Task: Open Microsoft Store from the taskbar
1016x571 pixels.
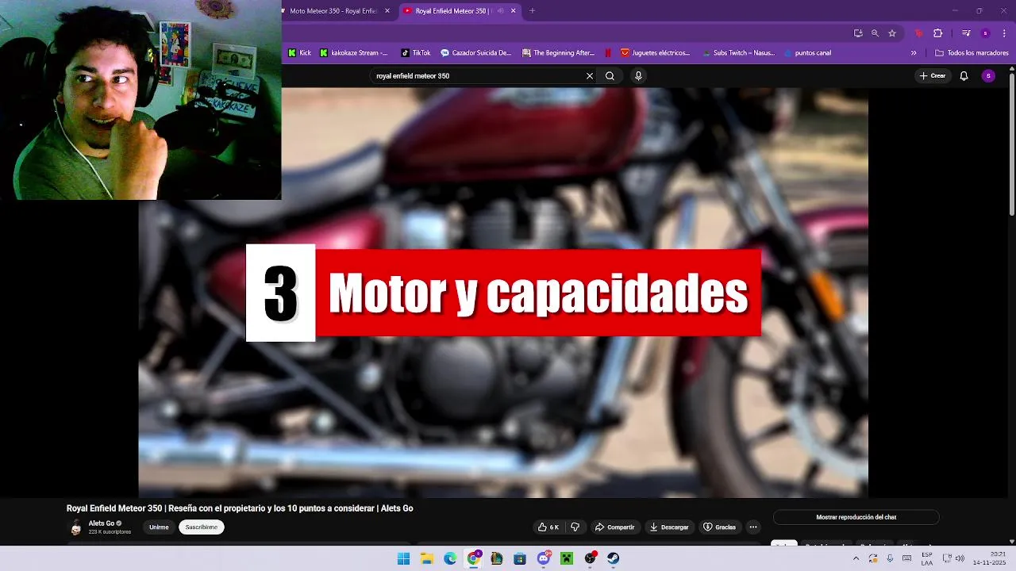Action: pos(520,558)
